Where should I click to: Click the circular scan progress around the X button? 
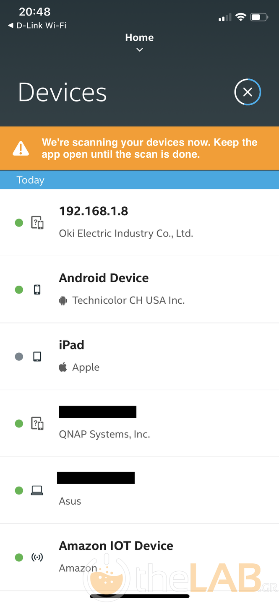tap(248, 92)
